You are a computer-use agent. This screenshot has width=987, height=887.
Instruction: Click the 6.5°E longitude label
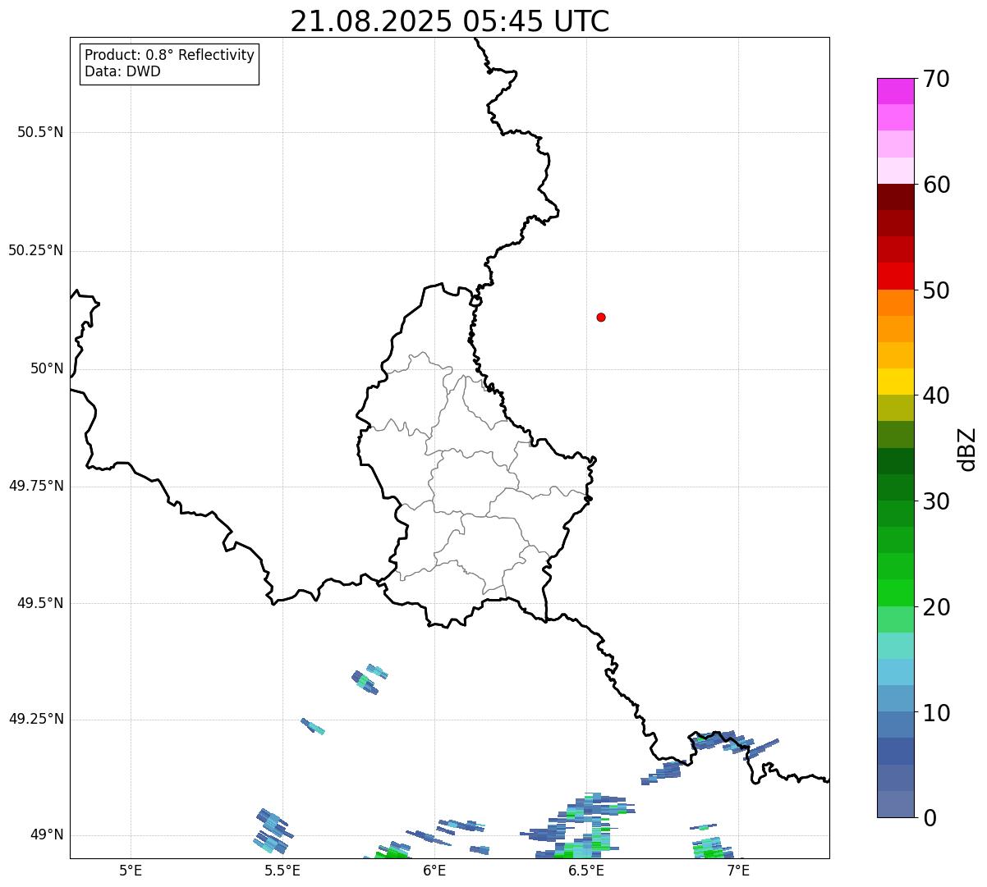(x=586, y=871)
